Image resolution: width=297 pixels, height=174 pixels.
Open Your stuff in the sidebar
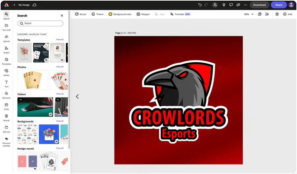[7, 27]
